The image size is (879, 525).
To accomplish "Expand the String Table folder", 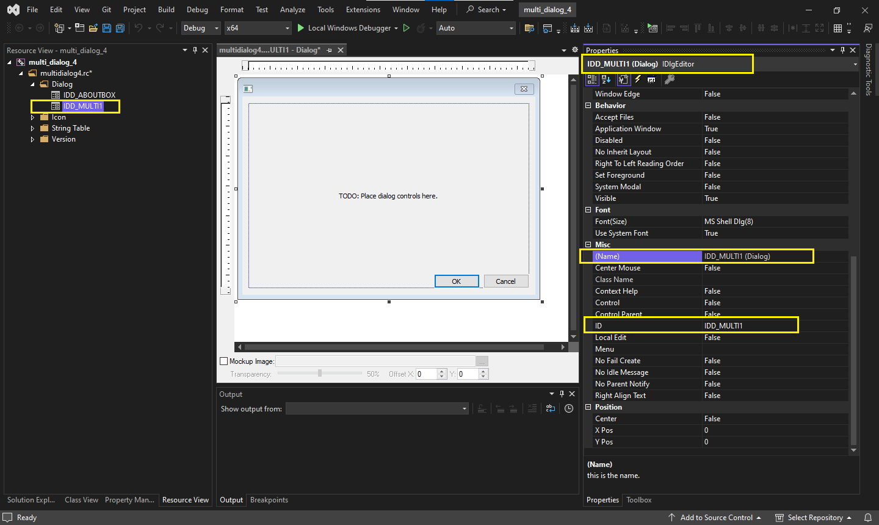I will (x=33, y=128).
